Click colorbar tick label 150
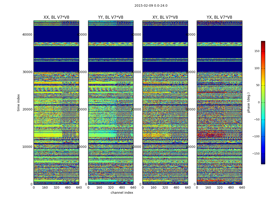 (x=257, y=51)
